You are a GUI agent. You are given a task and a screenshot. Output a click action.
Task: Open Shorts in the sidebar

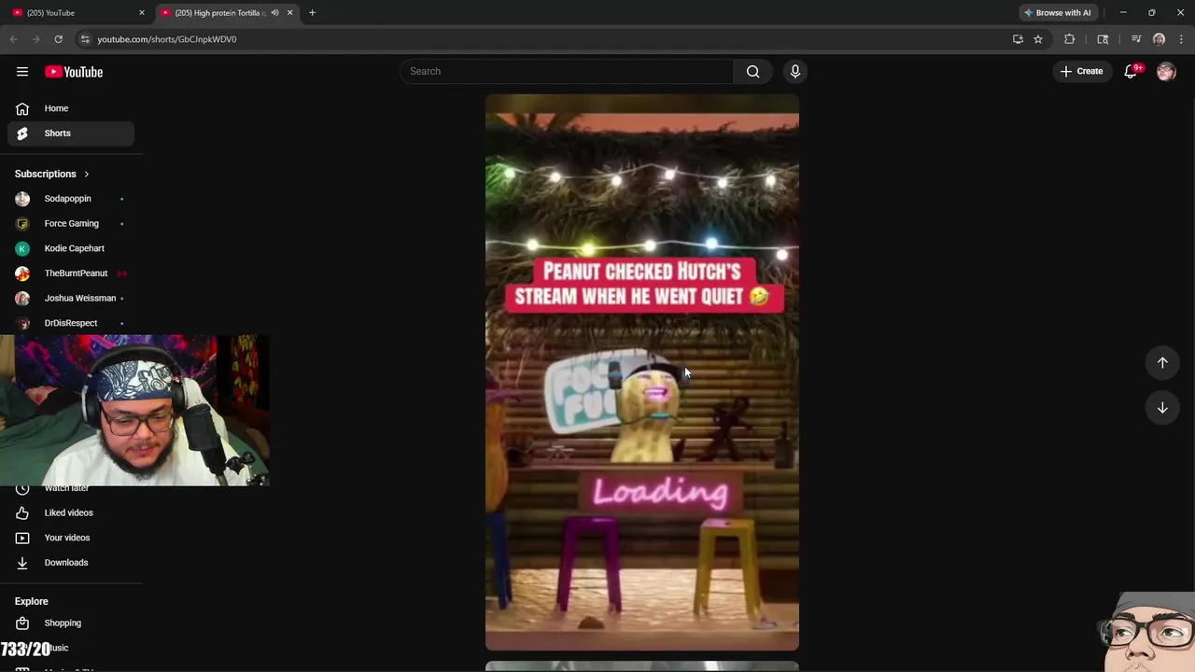click(71, 133)
